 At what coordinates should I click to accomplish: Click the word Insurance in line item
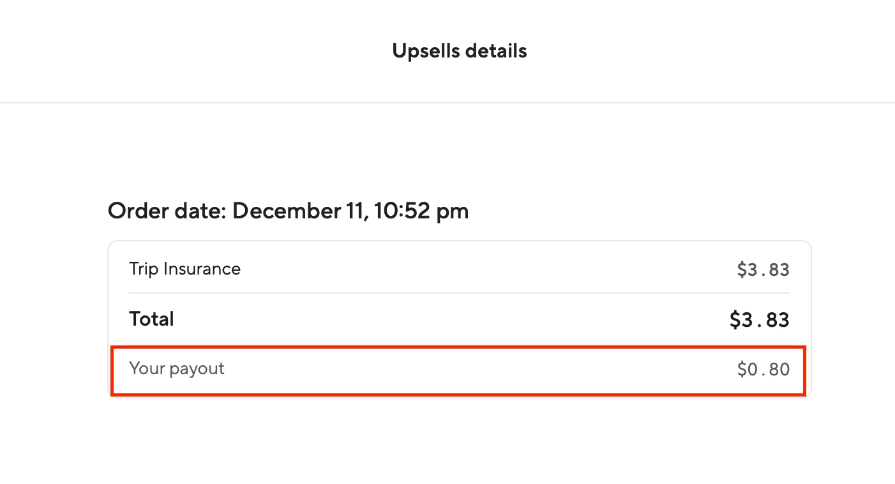click(x=202, y=269)
